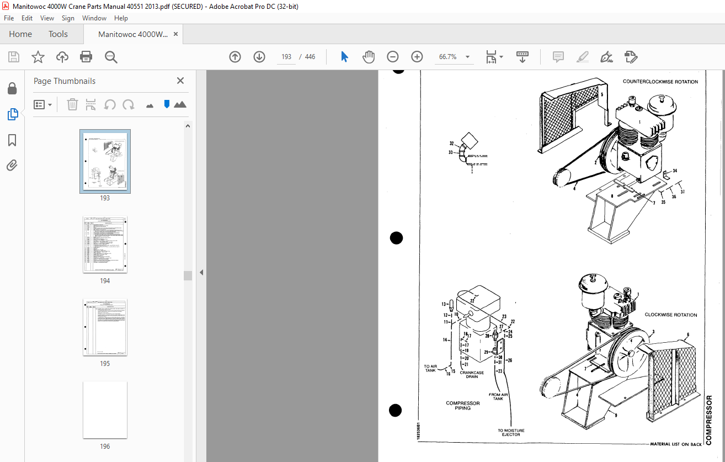Open the security lock panel in sidebar
The height and width of the screenshot is (462, 725).
(12, 88)
